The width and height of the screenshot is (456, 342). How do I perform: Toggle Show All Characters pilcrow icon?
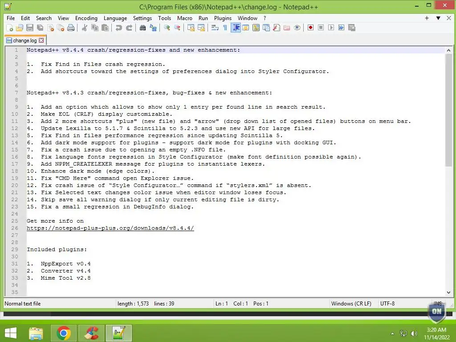tap(225, 28)
